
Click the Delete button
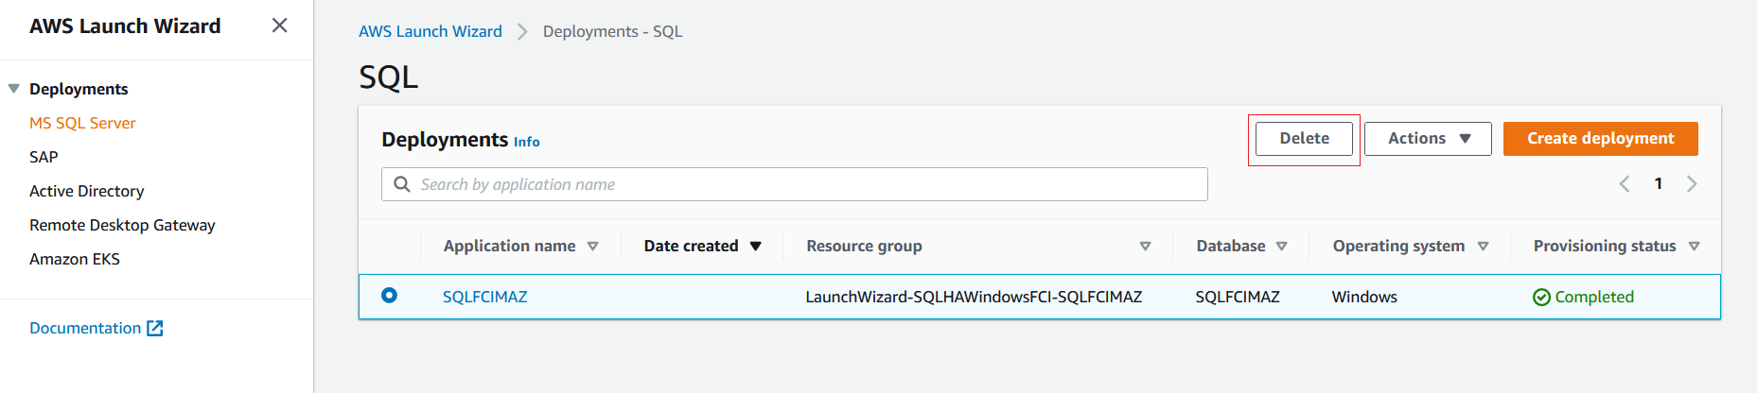(1304, 139)
